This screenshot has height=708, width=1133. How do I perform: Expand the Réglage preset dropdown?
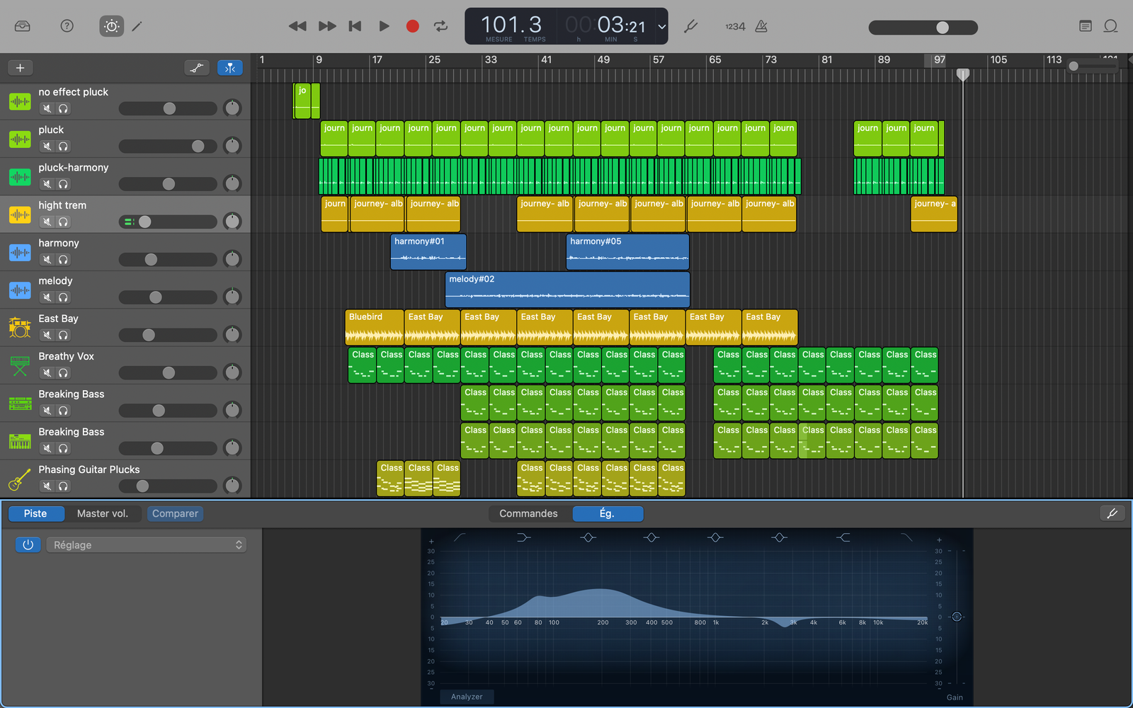tap(147, 544)
